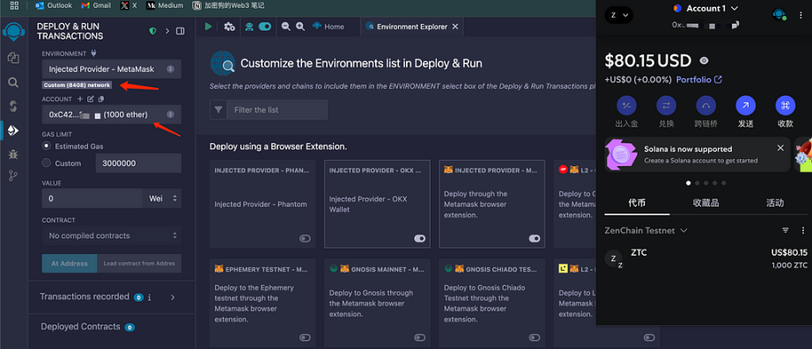The width and height of the screenshot is (812, 349).
Task: Click the MetaMask Send arrow icon
Action: tap(745, 105)
